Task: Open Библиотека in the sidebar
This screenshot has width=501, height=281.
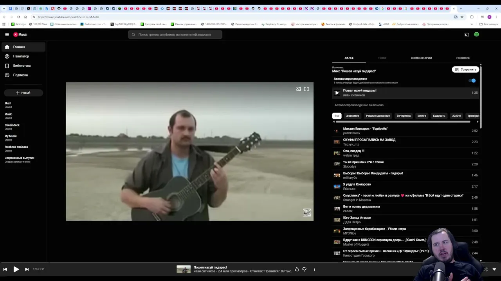Action: tap(23, 66)
